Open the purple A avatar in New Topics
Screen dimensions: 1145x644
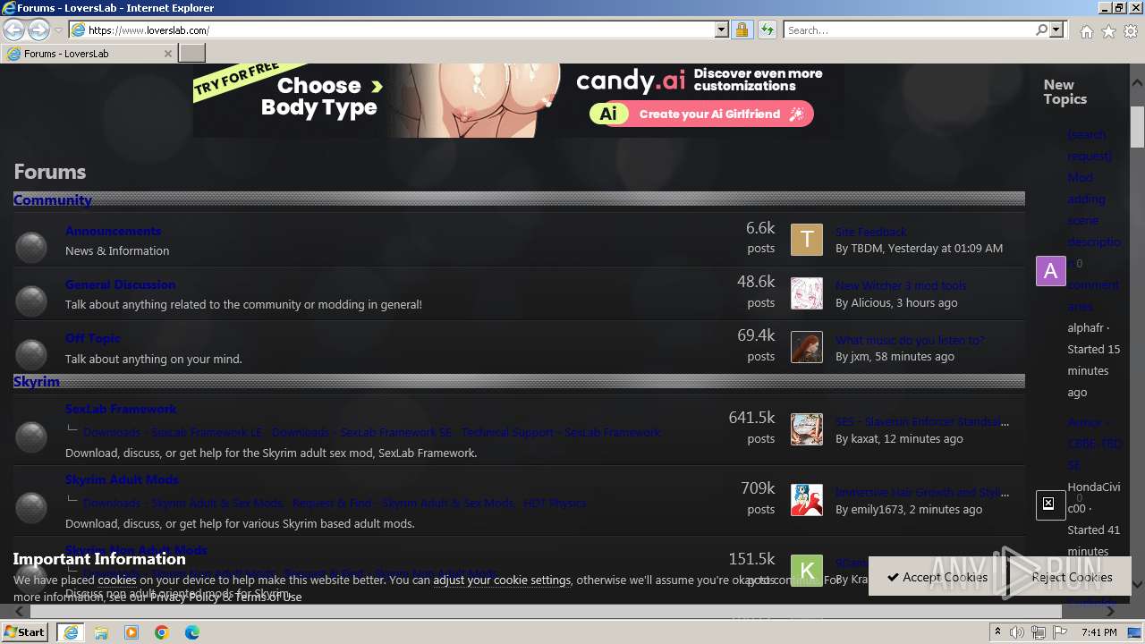pos(1051,270)
